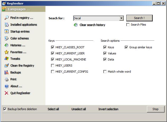This screenshot has height=122, width=167.
Task: Open Backups section
Action: (15, 72)
